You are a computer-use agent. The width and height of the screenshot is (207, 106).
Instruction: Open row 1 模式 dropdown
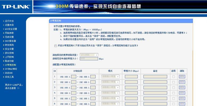coord(110,77)
